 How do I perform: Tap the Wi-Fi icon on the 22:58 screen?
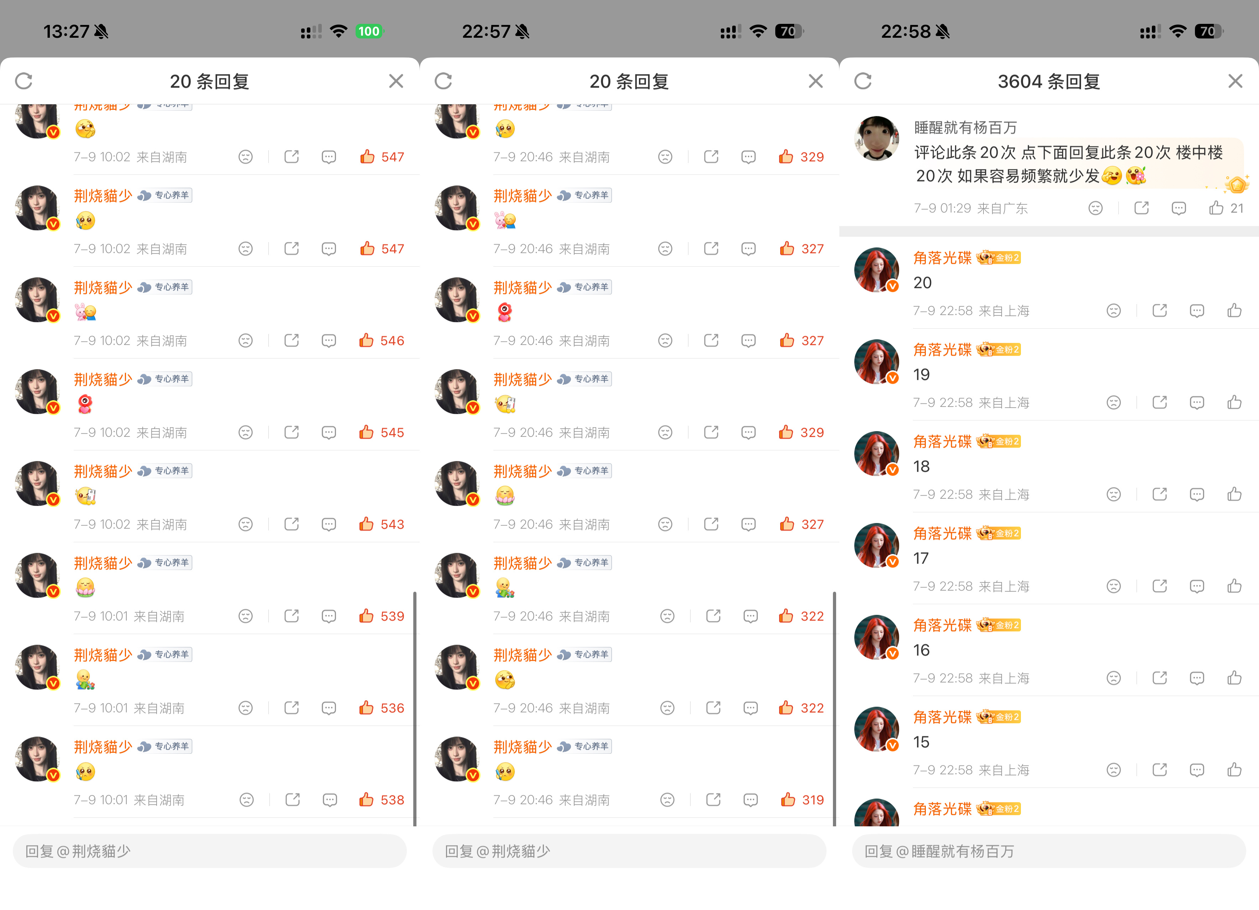[1177, 31]
